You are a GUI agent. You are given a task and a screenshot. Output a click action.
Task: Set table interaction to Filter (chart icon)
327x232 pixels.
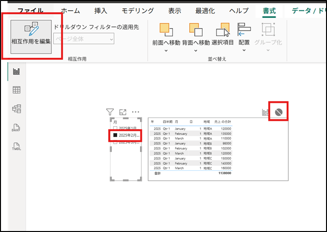266,112
